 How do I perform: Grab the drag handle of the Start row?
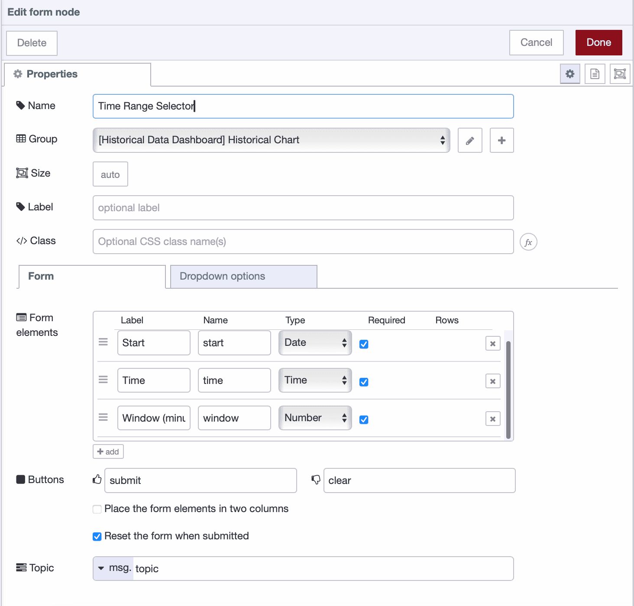pyautogui.click(x=103, y=342)
